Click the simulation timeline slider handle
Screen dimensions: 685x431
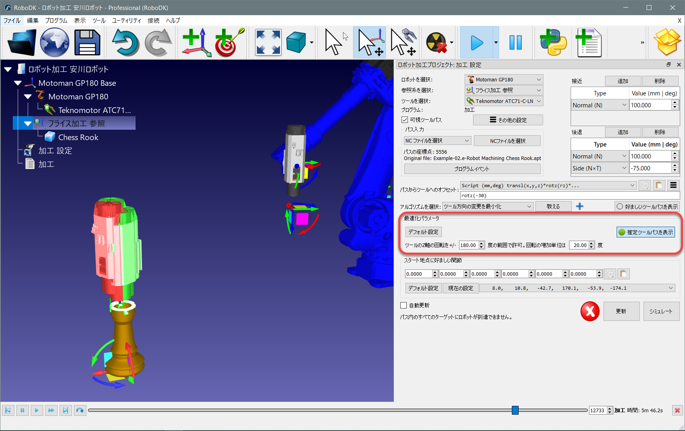click(515, 410)
